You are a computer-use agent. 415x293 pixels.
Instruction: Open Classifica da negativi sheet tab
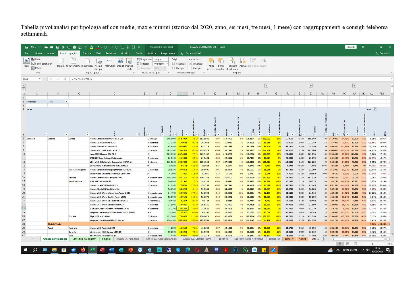coord(84,239)
